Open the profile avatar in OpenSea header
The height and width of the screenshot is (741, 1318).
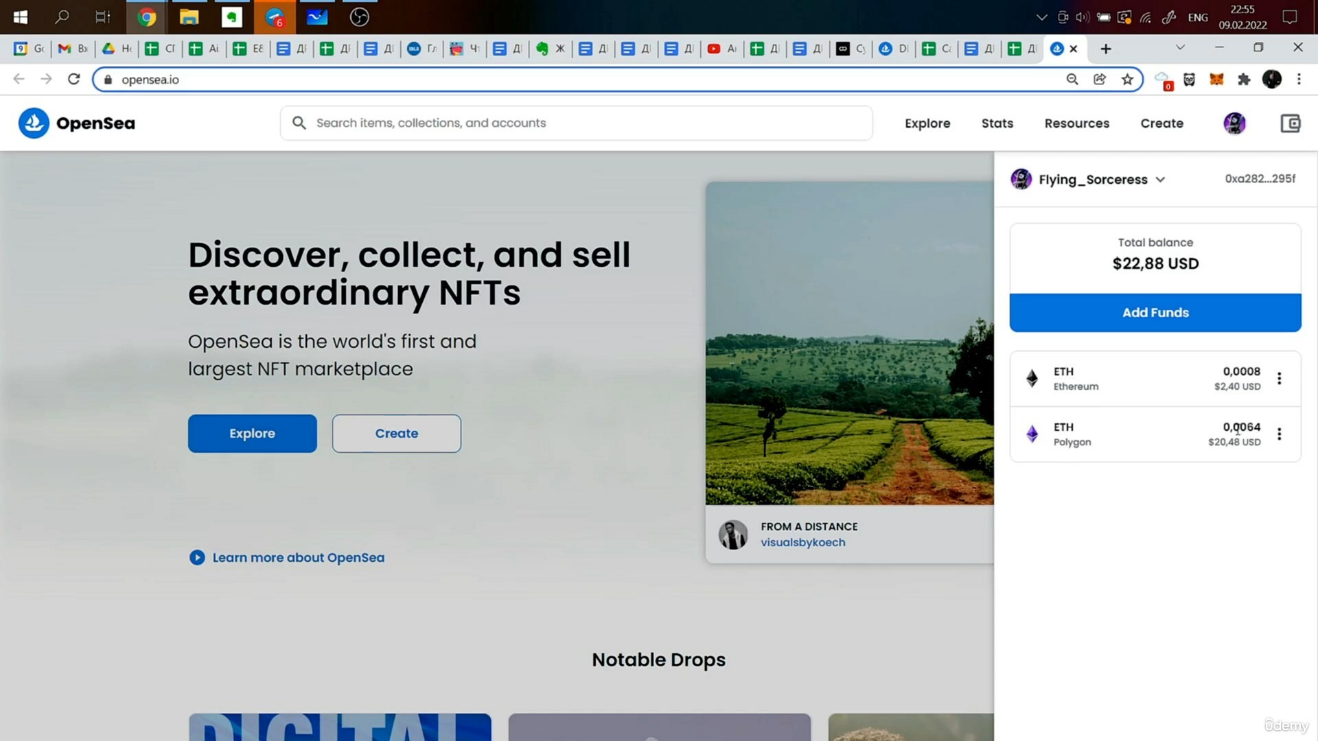pos(1234,123)
